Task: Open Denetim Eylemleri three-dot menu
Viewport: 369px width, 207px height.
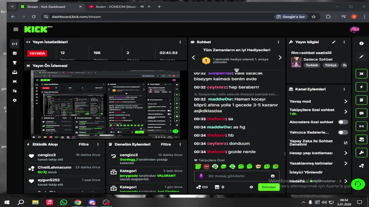Action: (x=180, y=144)
